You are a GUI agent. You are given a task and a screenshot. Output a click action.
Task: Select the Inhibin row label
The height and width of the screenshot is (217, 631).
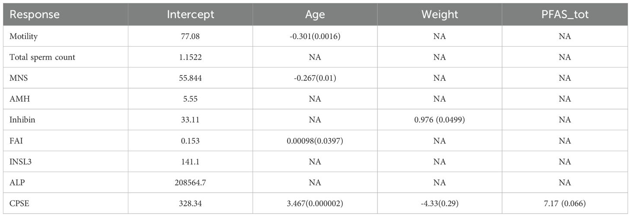pyautogui.click(x=22, y=120)
